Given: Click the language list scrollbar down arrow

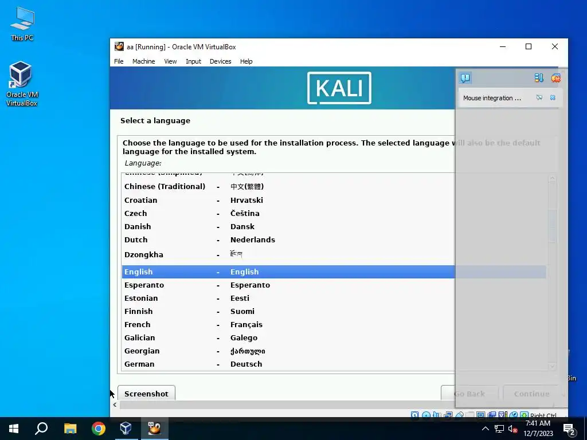Looking at the screenshot, I should (552, 366).
